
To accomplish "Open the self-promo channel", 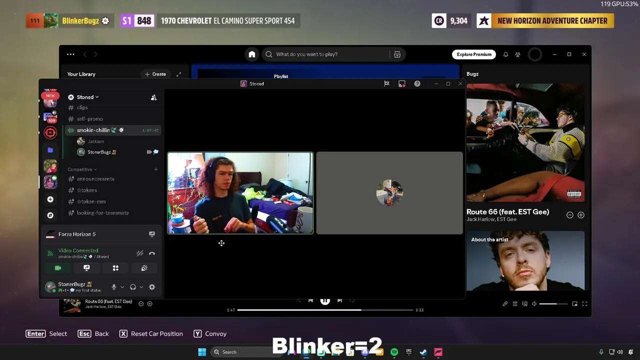I will (113, 119).
